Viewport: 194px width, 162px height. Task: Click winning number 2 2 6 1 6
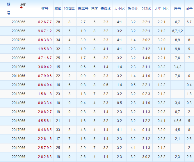coord(45,139)
